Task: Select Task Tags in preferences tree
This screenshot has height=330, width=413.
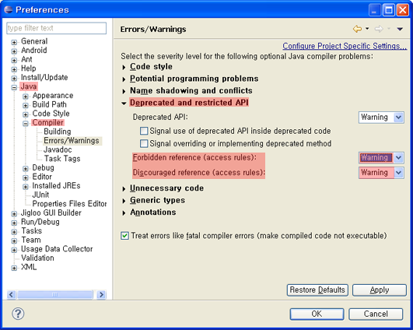Action: tap(62, 159)
